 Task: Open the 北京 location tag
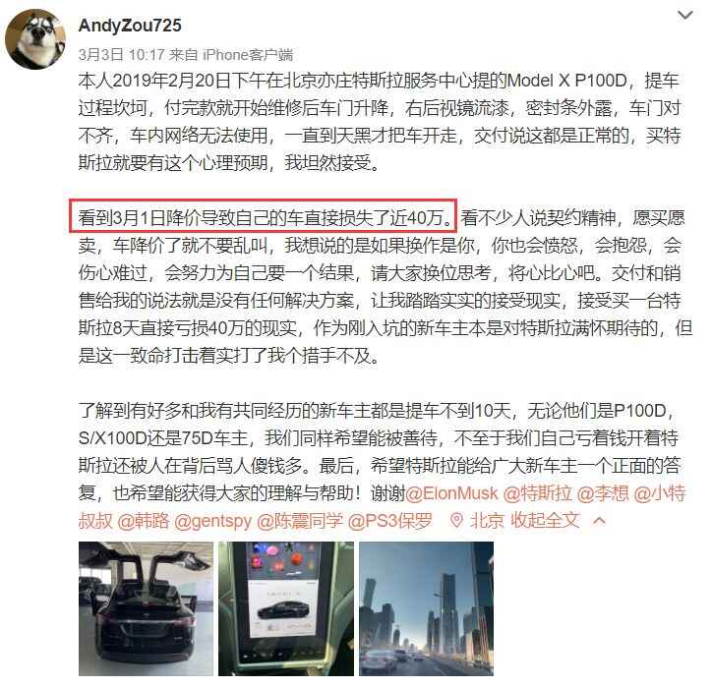point(487,521)
